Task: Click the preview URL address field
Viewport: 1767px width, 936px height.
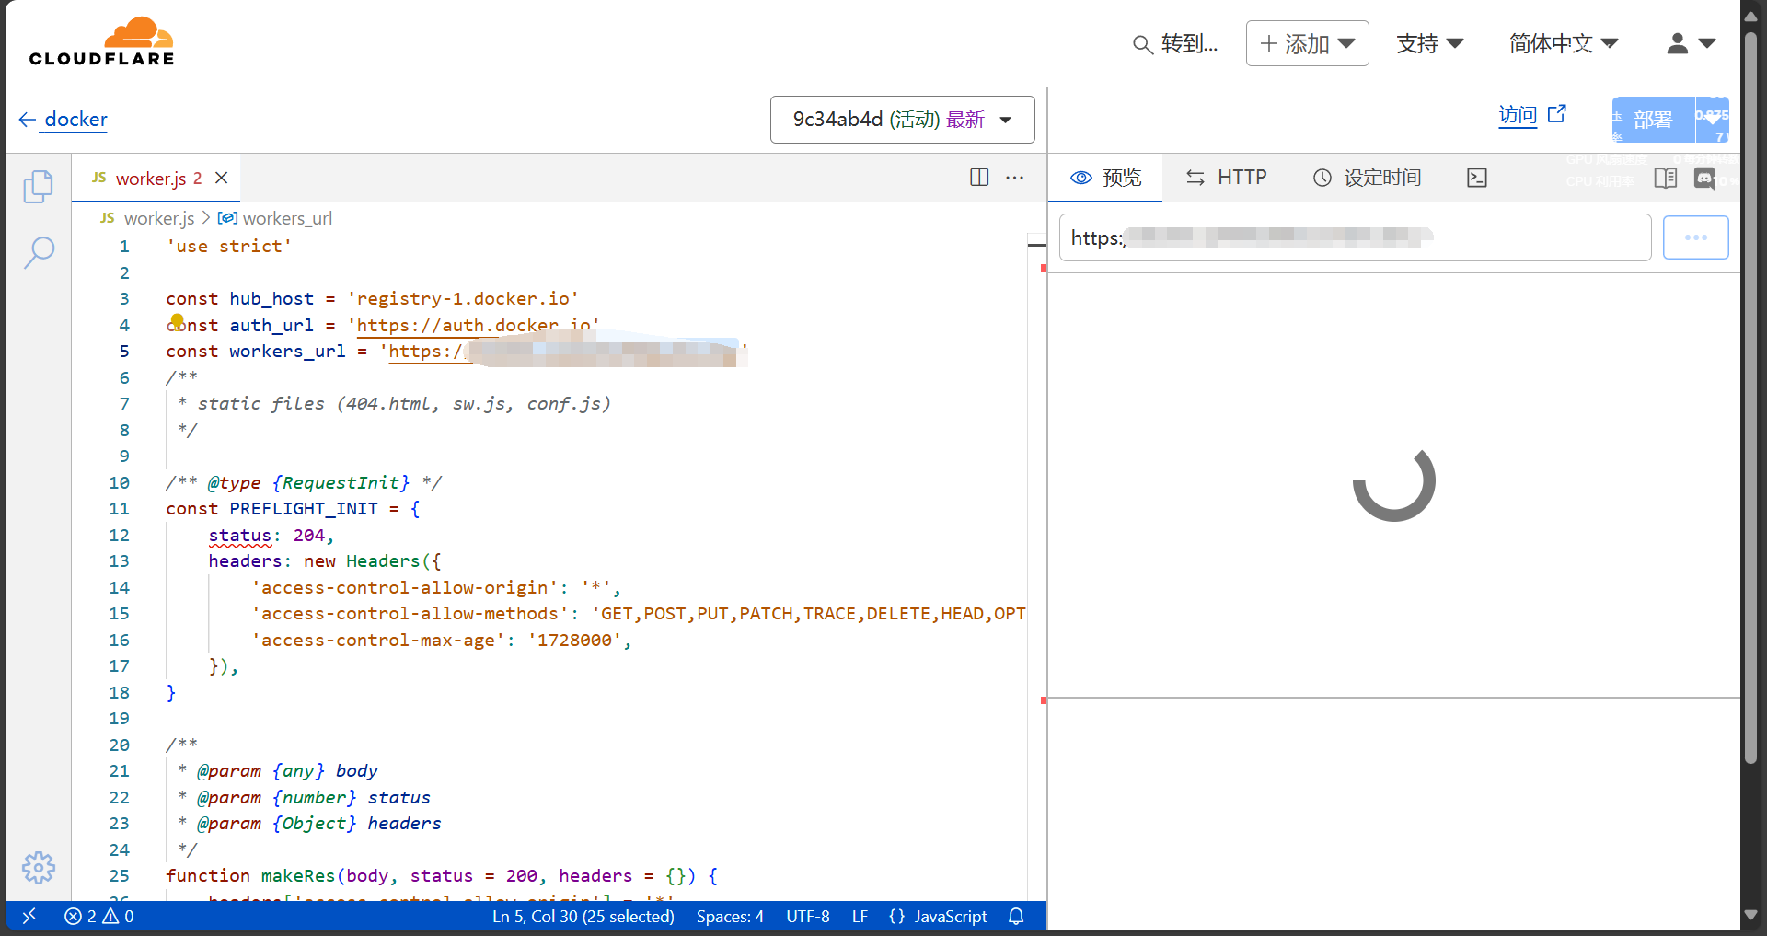Action: [1355, 237]
